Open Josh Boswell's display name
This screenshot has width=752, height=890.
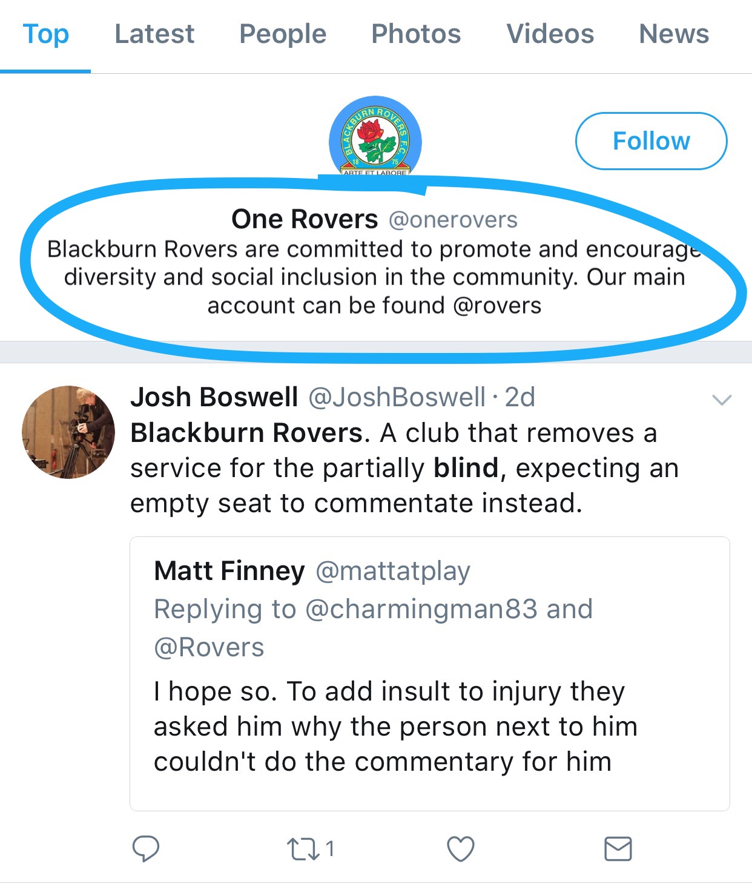pyautogui.click(x=214, y=397)
